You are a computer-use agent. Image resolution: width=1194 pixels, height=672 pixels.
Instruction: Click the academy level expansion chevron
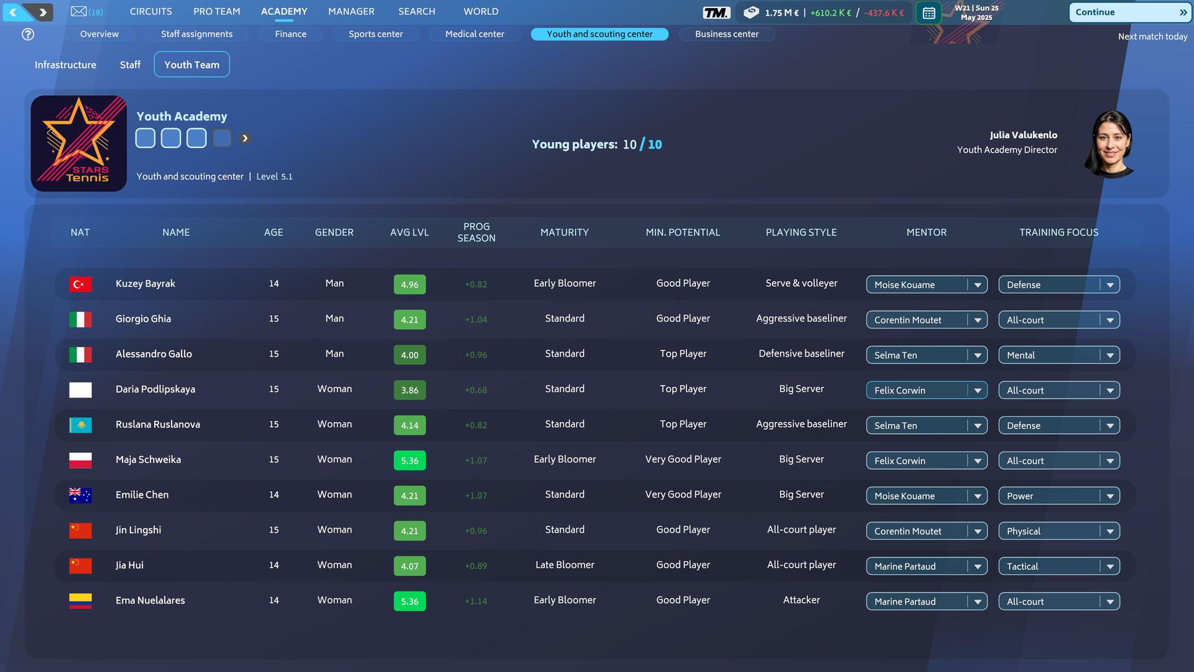tap(244, 138)
